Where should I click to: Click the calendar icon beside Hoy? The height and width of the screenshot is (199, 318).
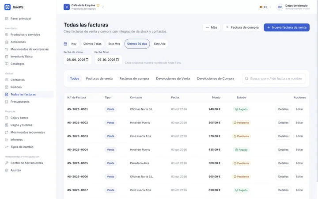(x=65, y=44)
